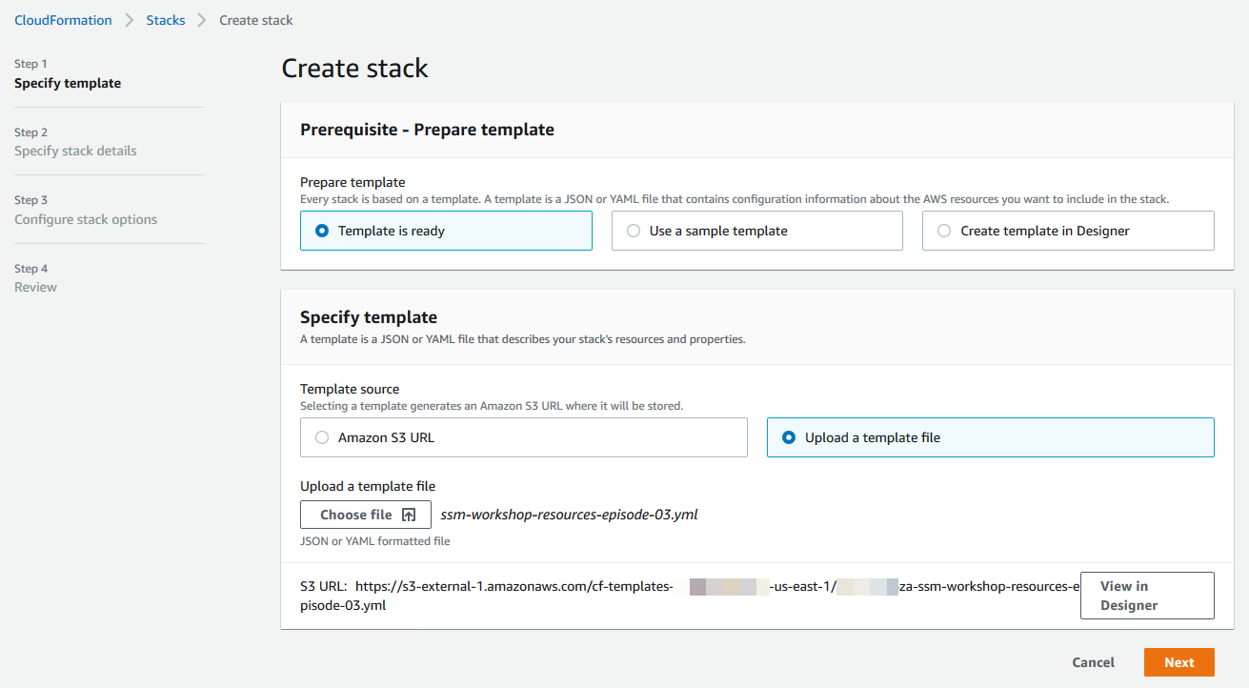Viewport: 1249px width, 688px height.
Task: Click the first breadcrumb chevron separator
Action: (x=130, y=20)
